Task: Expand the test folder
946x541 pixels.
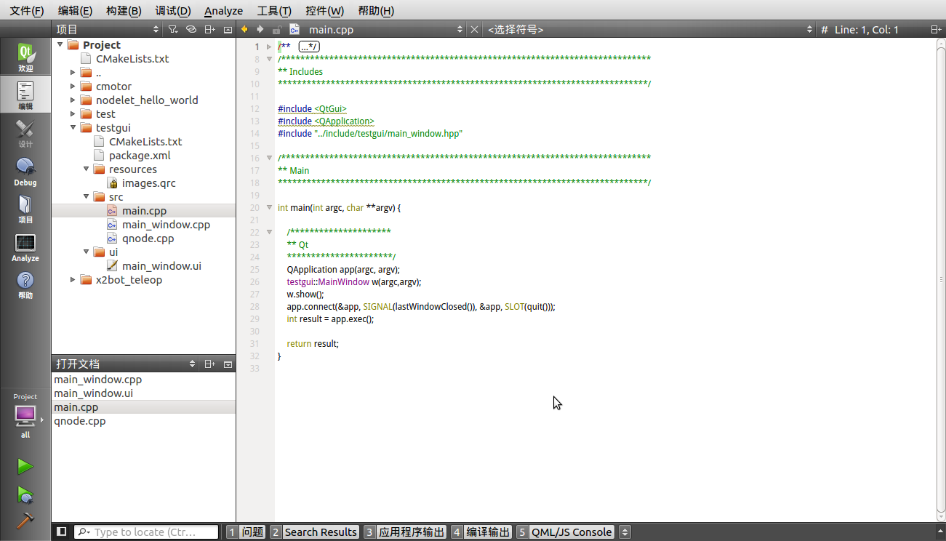Action: click(73, 114)
